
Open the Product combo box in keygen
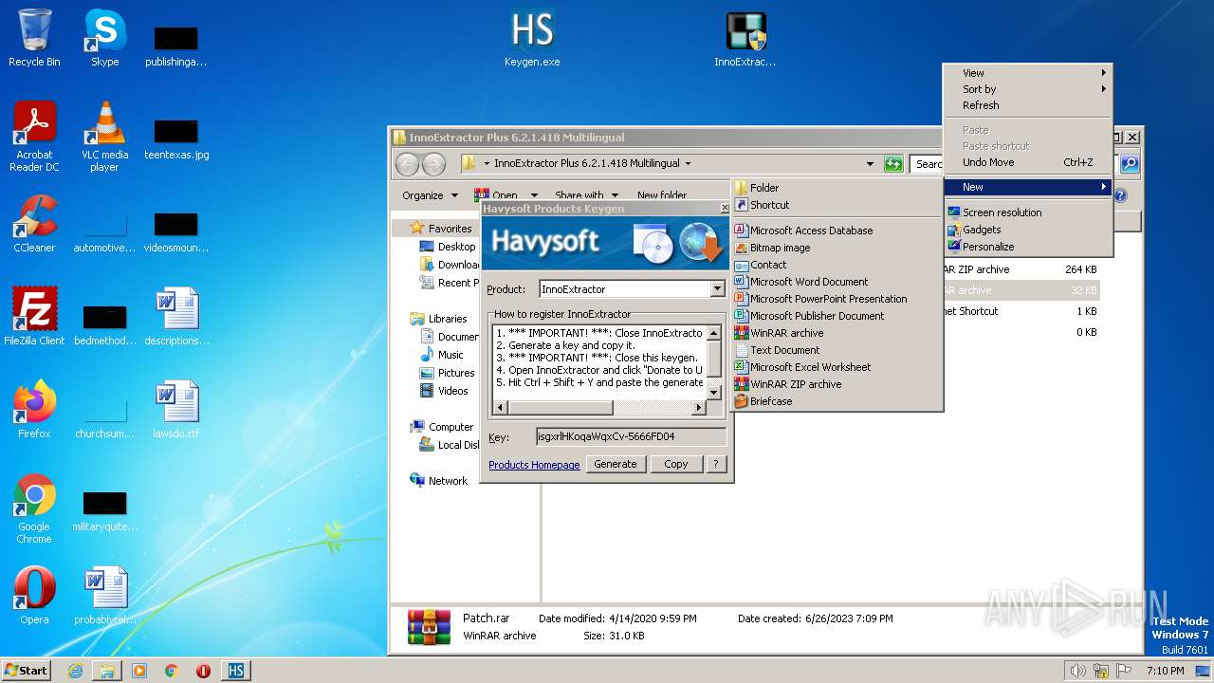[717, 289]
